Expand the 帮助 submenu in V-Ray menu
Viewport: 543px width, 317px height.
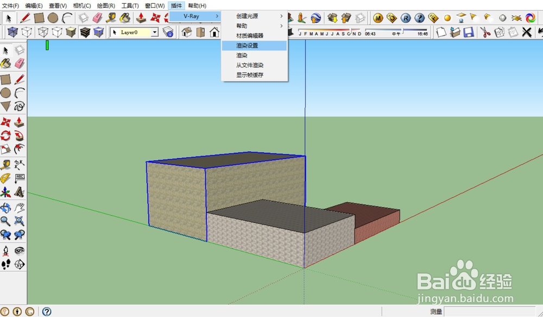(255, 26)
